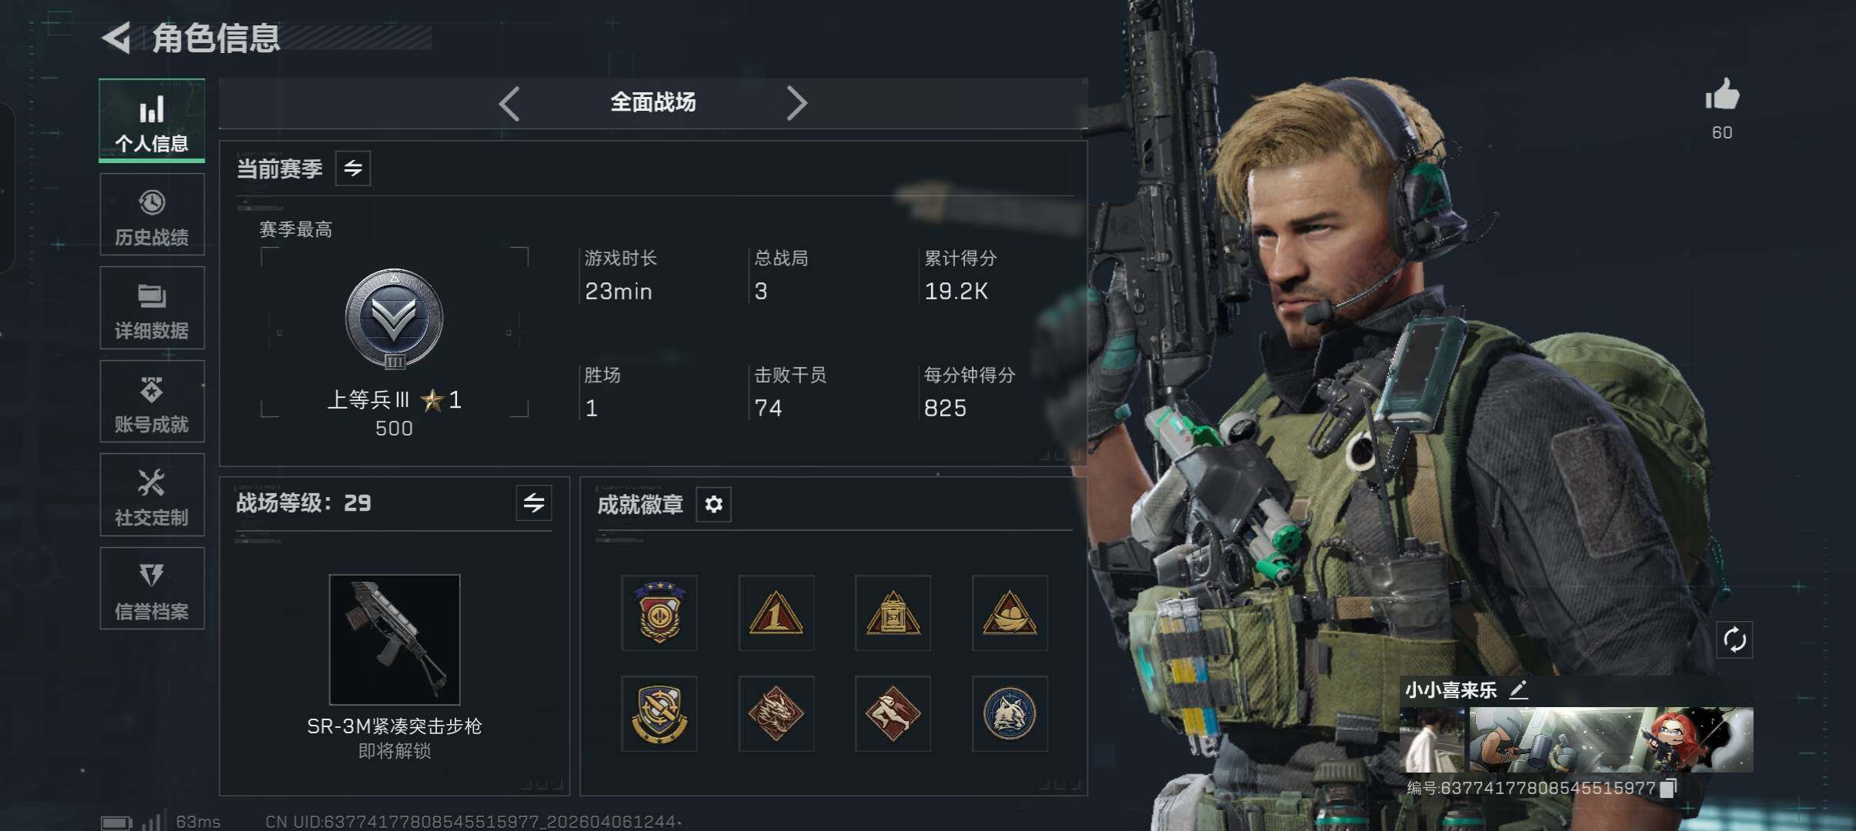This screenshot has width=1856, height=831.
Task: Click the 上等兵 III rank emblem
Action: [394, 319]
